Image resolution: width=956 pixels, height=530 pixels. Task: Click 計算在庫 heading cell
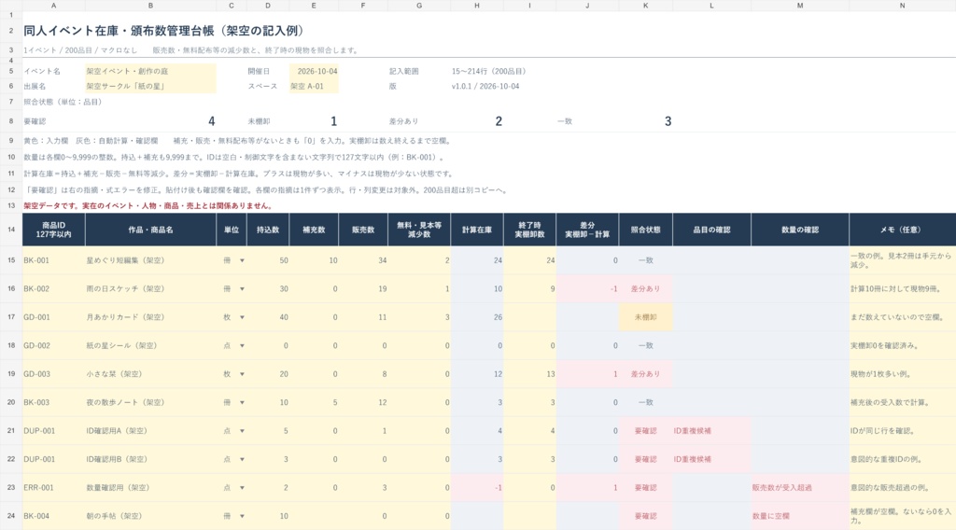pos(477,230)
